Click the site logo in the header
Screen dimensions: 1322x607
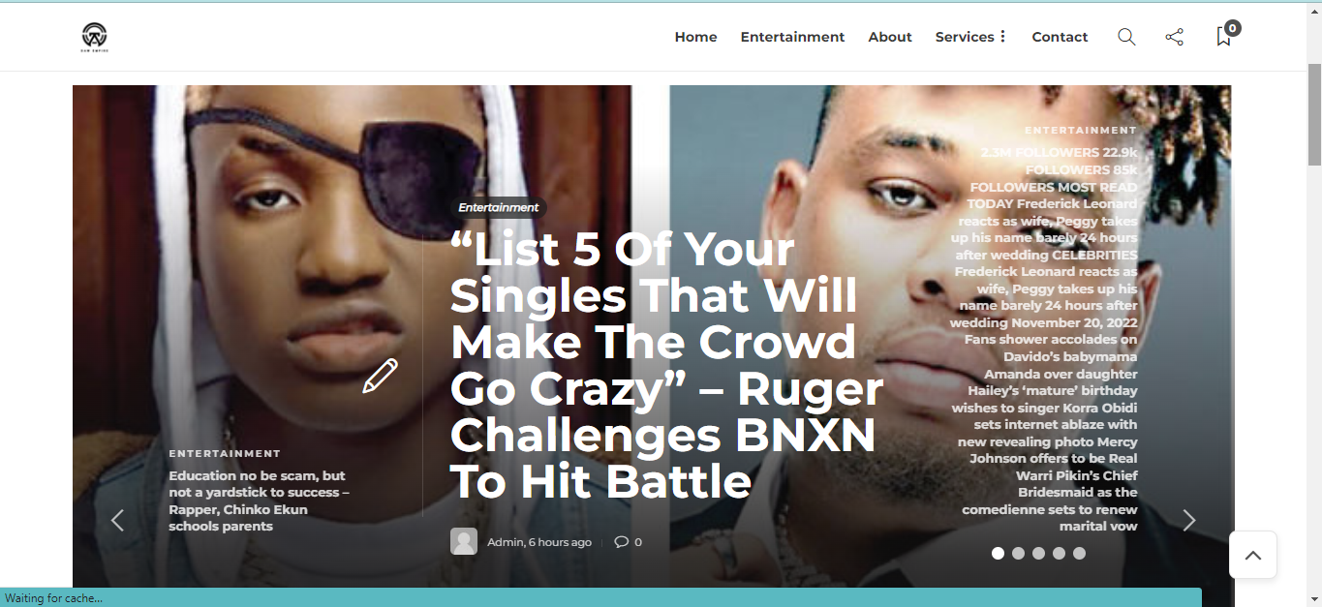[x=94, y=37]
